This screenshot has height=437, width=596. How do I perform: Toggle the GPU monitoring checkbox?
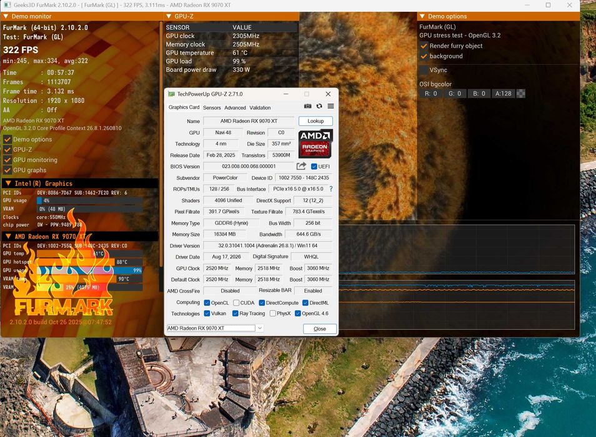(x=7, y=160)
